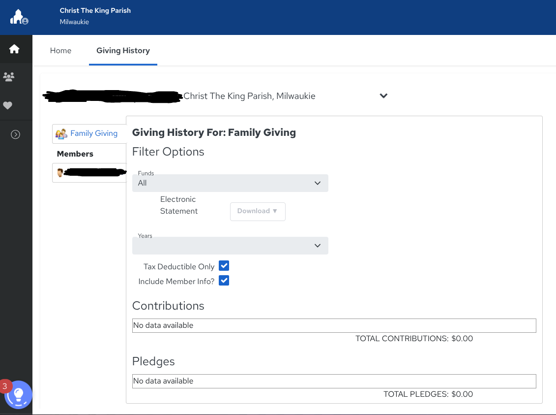Expand the parish selector chevron

383,96
